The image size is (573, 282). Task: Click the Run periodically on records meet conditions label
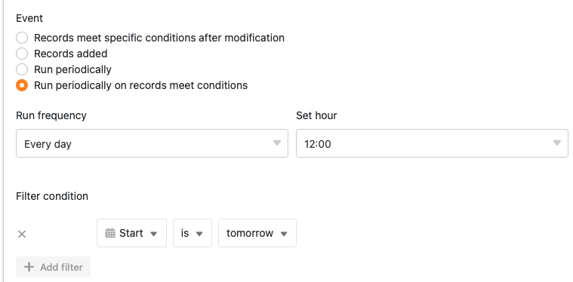[x=140, y=85]
